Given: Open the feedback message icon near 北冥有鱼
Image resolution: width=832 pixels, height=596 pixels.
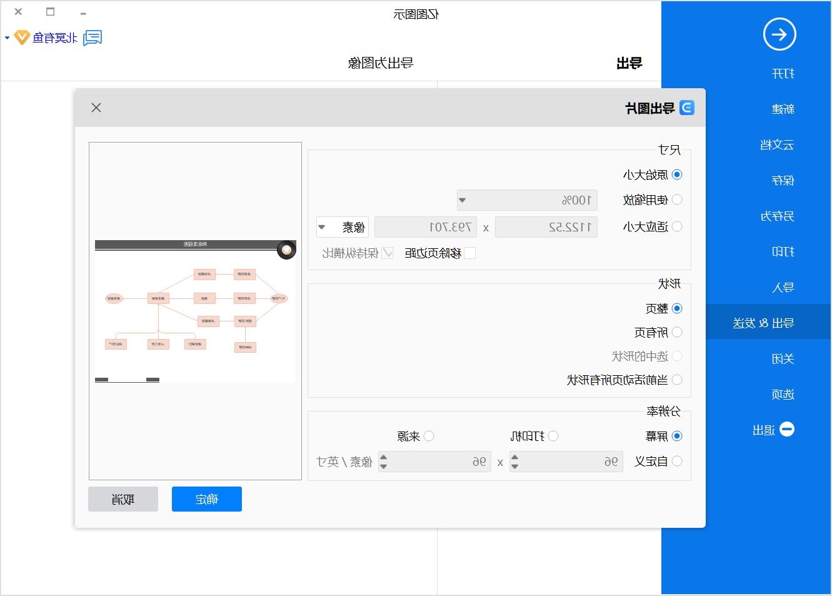Looking at the screenshot, I should (x=93, y=38).
